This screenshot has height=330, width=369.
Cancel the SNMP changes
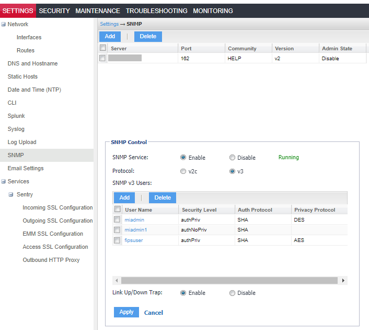coord(154,313)
